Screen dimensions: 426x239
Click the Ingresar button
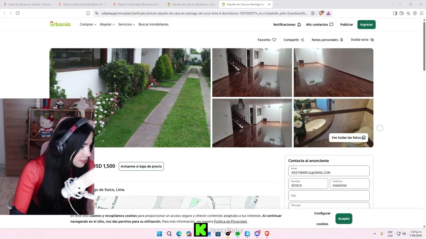[366, 25]
